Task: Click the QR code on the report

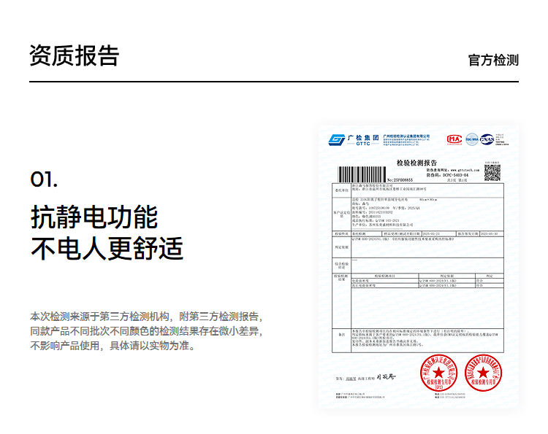Action: [x=492, y=171]
